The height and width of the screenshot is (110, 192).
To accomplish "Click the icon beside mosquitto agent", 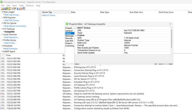I will [x=4, y=31].
